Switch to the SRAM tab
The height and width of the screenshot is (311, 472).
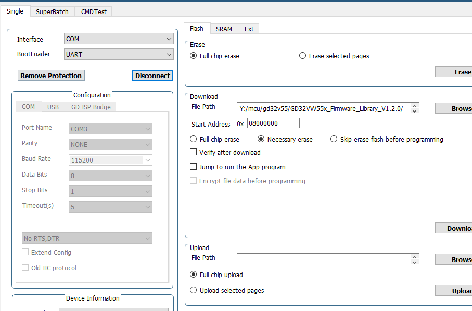pos(224,29)
